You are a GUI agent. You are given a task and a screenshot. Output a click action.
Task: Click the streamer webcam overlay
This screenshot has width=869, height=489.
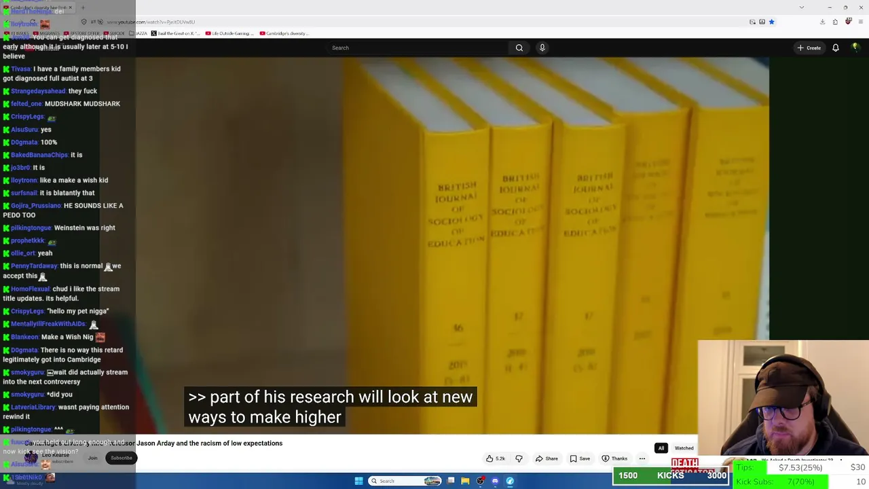783,397
